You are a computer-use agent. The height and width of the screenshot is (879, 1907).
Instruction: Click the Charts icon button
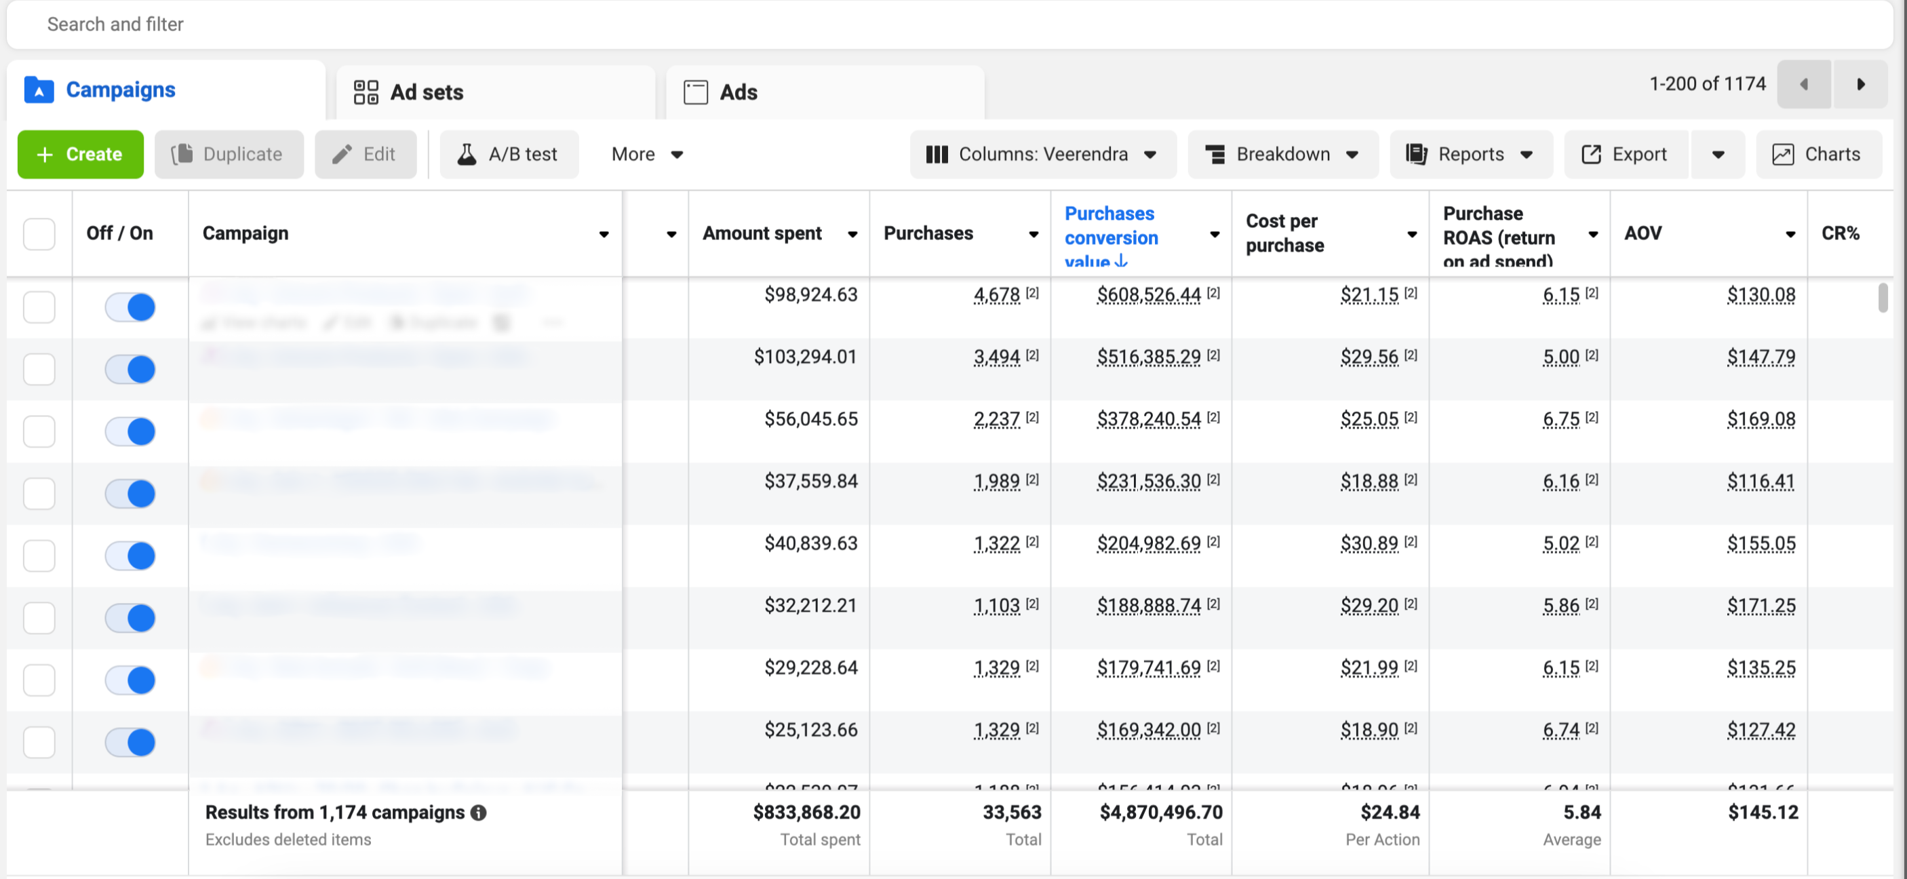pyautogui.click(x=1783, y=154)
